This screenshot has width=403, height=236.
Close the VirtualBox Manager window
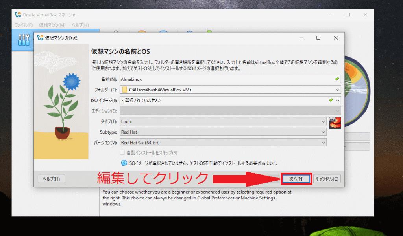pos(365,15)
